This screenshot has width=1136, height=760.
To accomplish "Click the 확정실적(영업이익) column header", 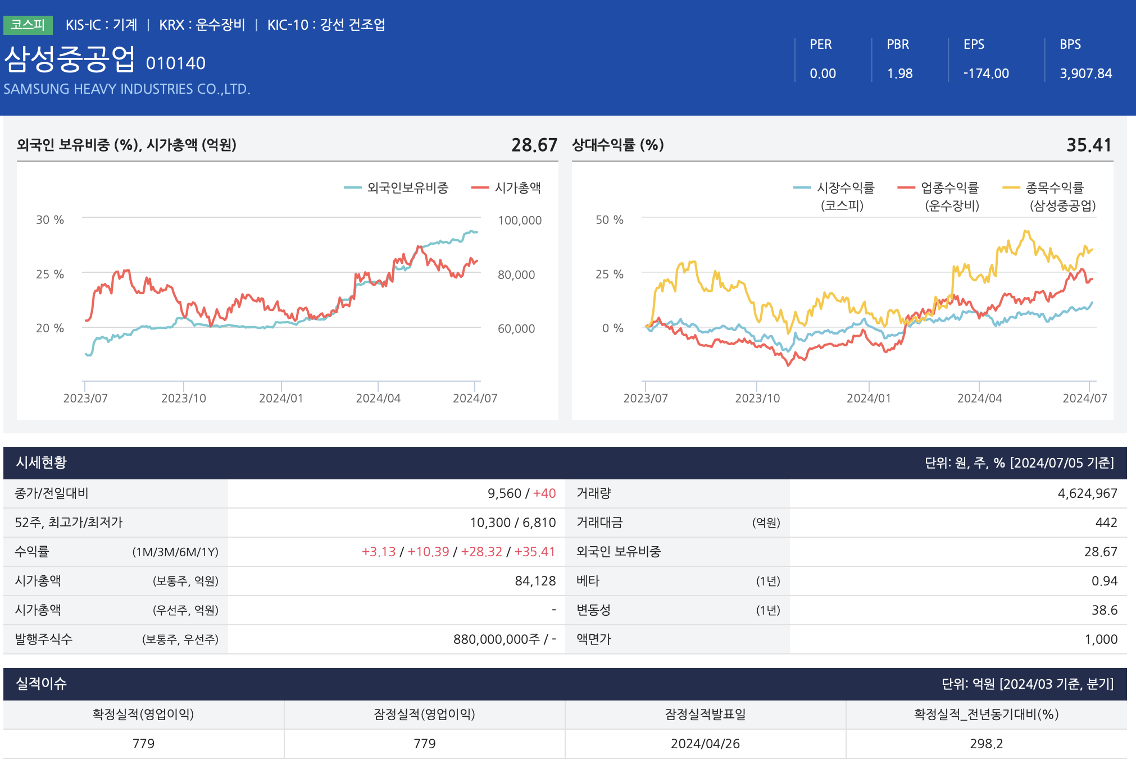I will tap(143, 715).
